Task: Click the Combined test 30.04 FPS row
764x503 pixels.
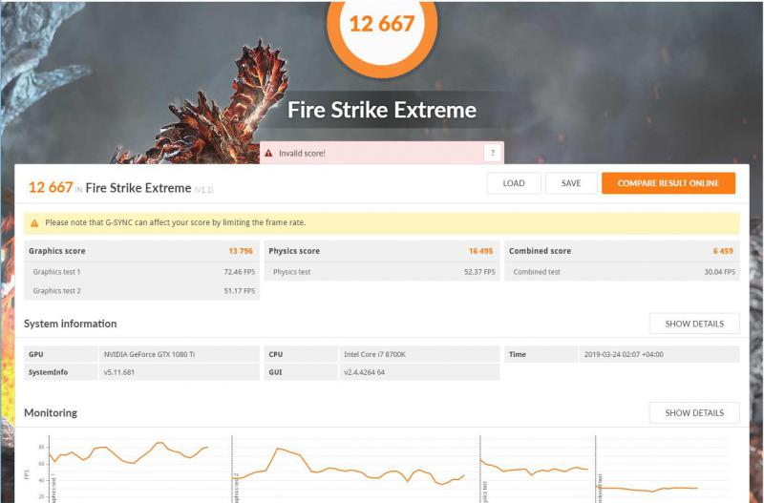Action: 621,272
